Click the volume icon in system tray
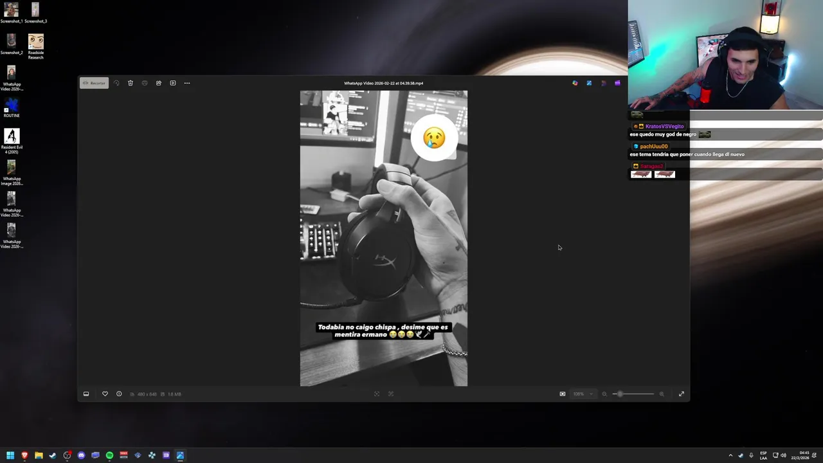 783,455
